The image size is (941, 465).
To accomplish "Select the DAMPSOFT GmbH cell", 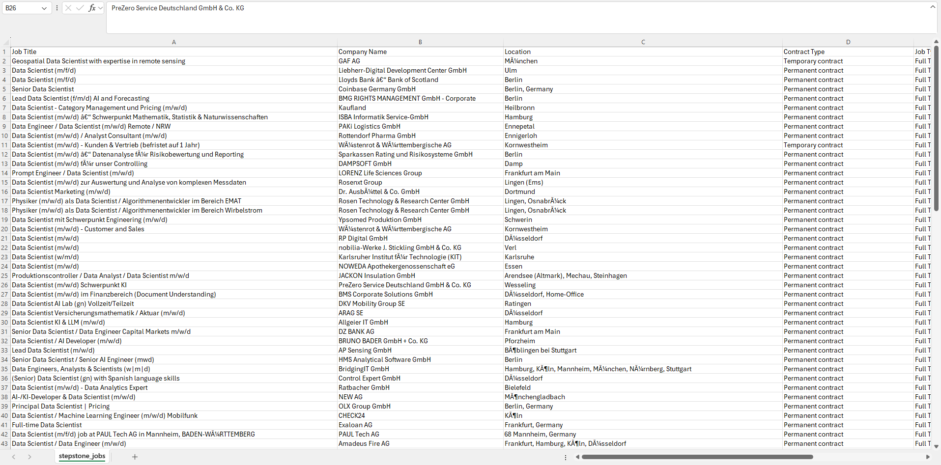I will (420, 164).
